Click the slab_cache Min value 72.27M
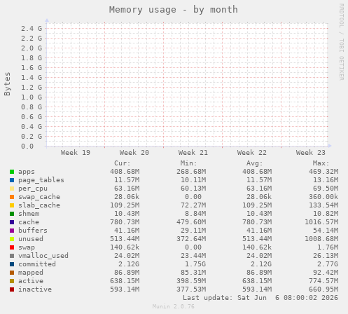The width and height of the screenshot is (348, 314). click(193, 205)
